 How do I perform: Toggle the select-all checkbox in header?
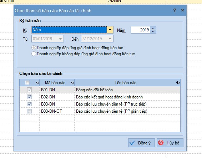[x=27, y=82]
